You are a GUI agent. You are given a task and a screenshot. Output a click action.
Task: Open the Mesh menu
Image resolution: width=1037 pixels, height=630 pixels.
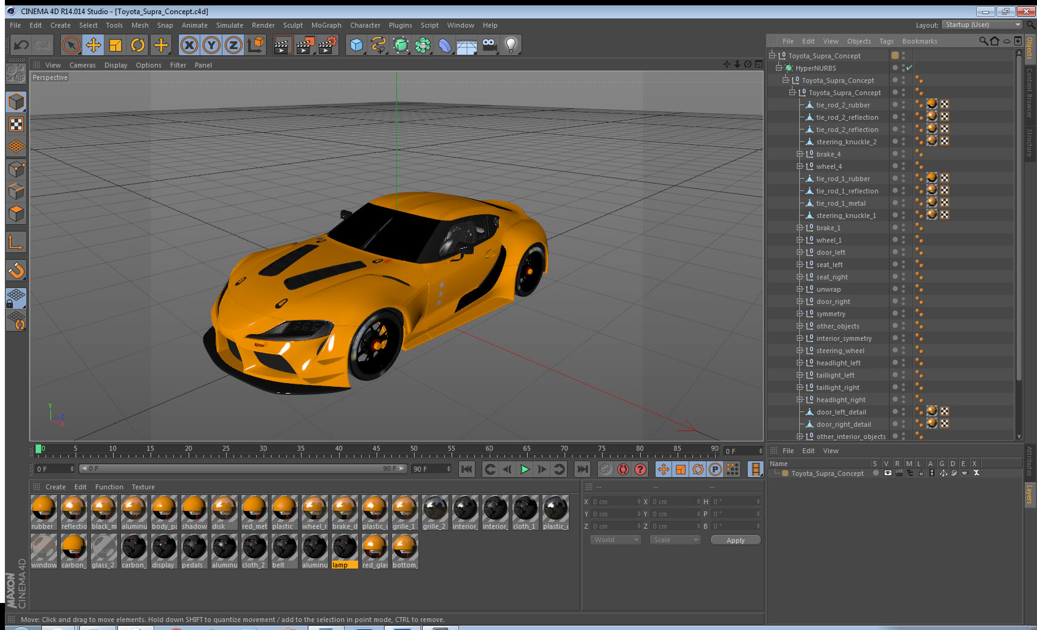pos(139,25)
